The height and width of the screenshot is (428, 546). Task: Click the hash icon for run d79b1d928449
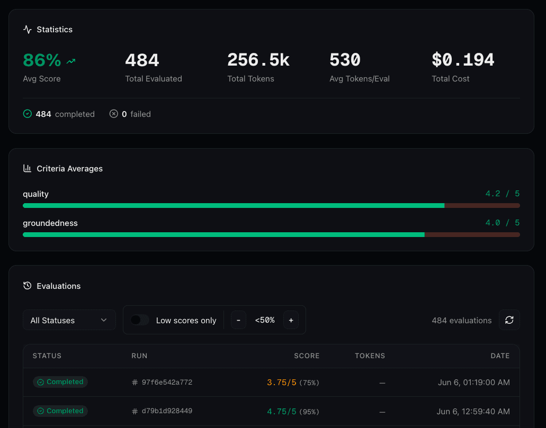135,411
